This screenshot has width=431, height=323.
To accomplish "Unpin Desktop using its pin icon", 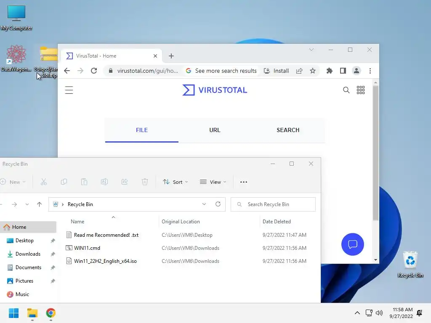I will 53,241.
